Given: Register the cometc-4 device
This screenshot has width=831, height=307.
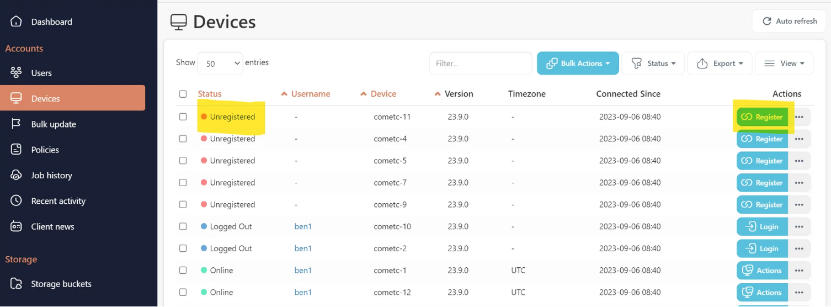Looking at the screenshot, I should tap(762, 139).
